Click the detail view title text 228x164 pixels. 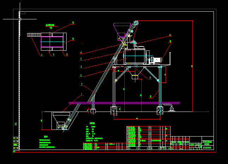[x=50, y=25]
